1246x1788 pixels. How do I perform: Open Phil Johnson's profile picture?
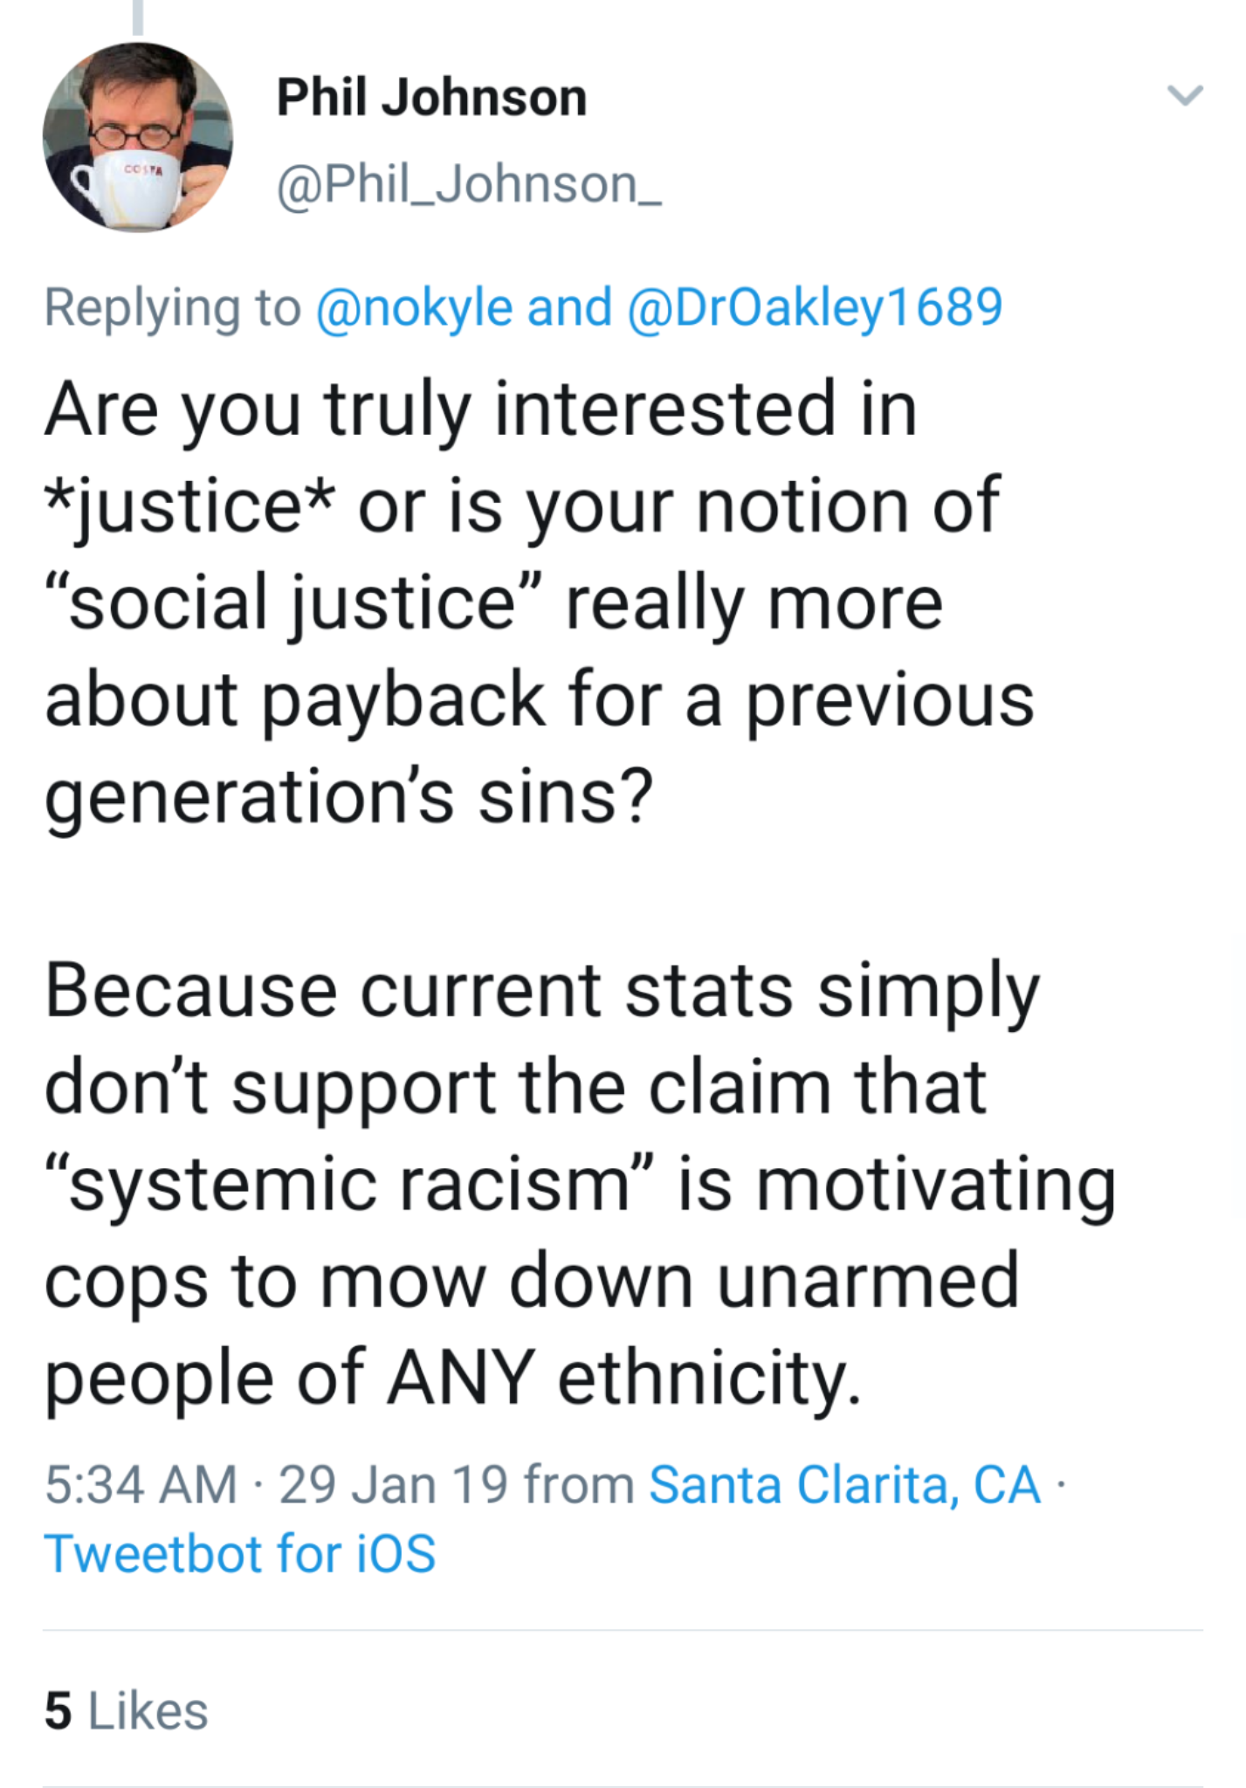(x=138, y=138)
